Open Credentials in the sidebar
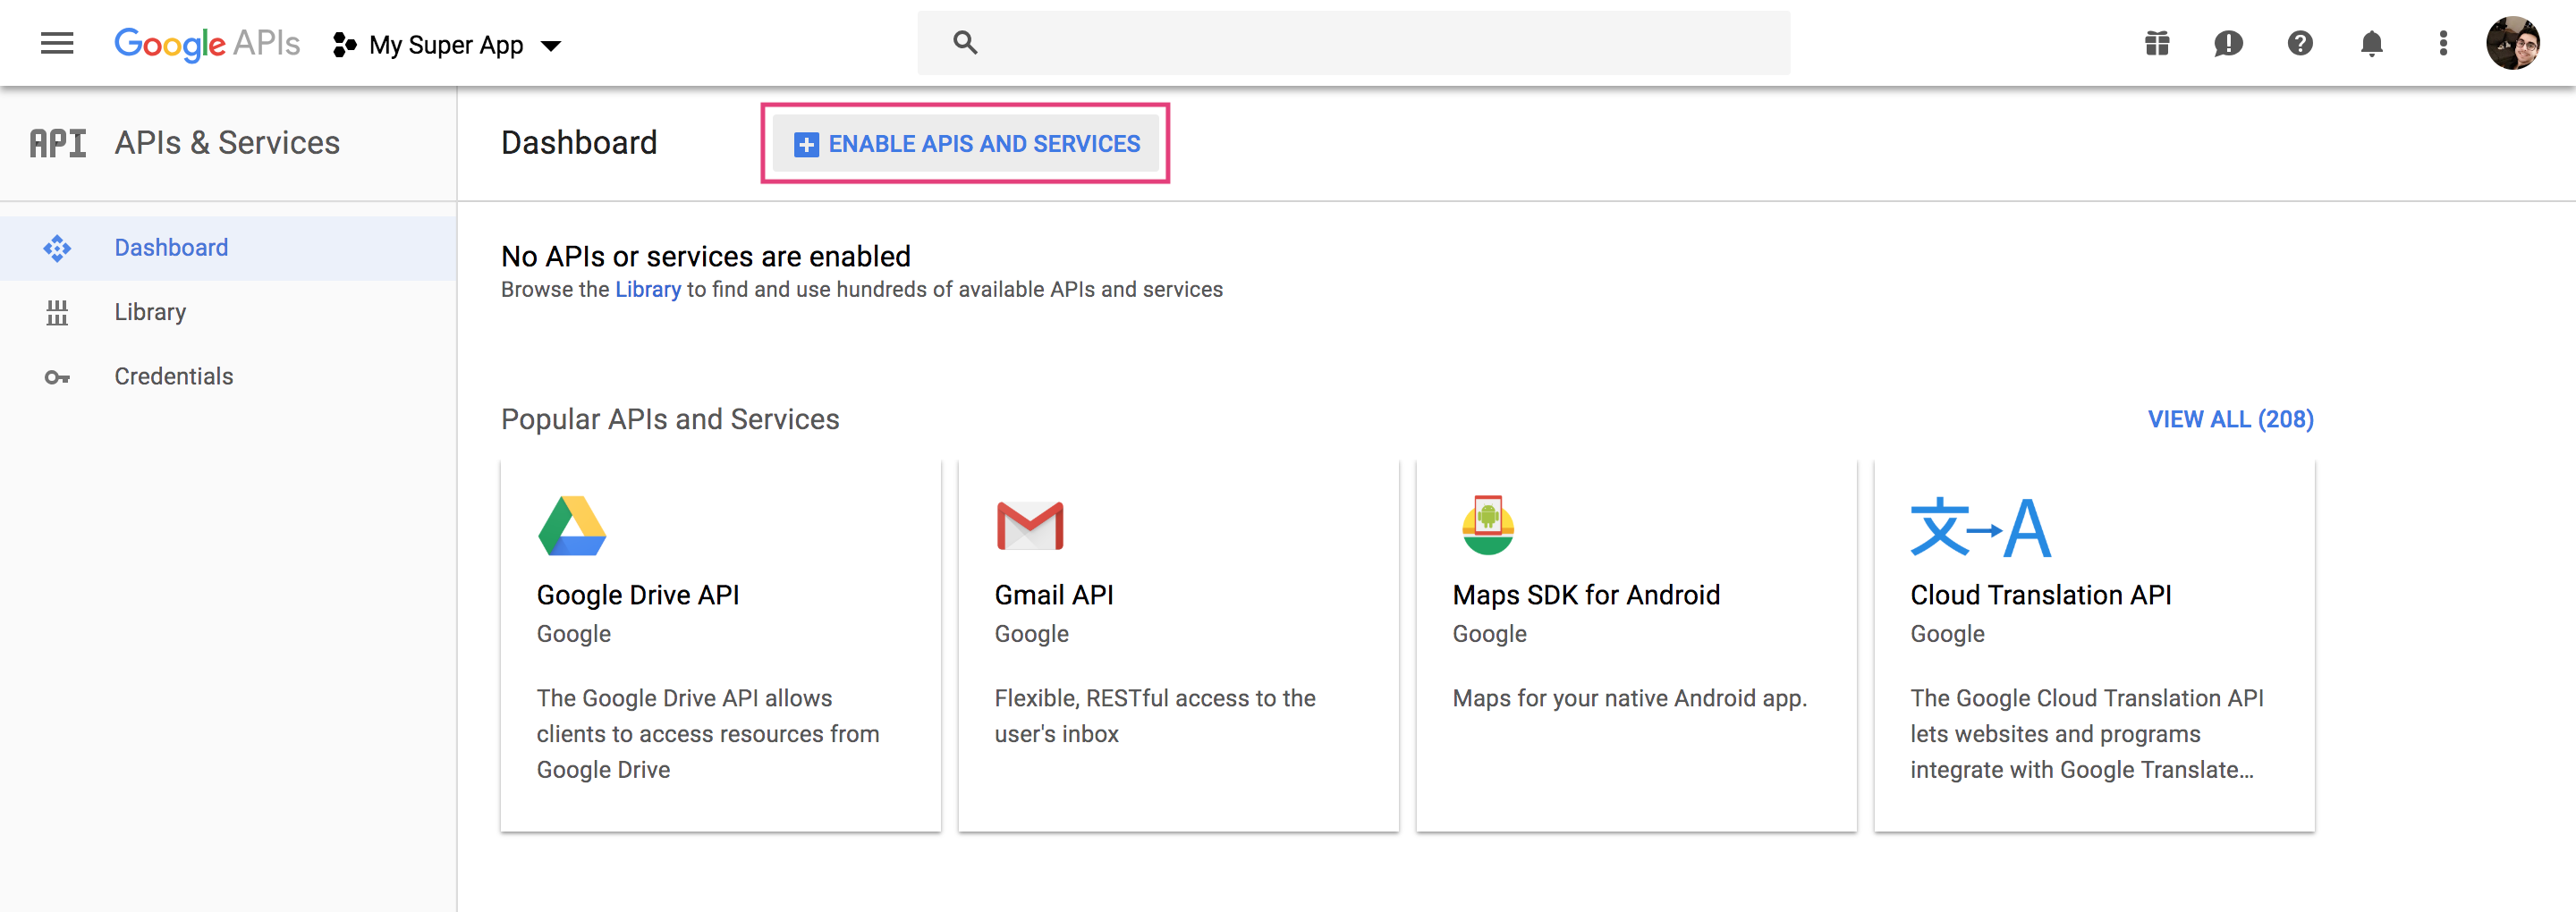 point(228,377)
